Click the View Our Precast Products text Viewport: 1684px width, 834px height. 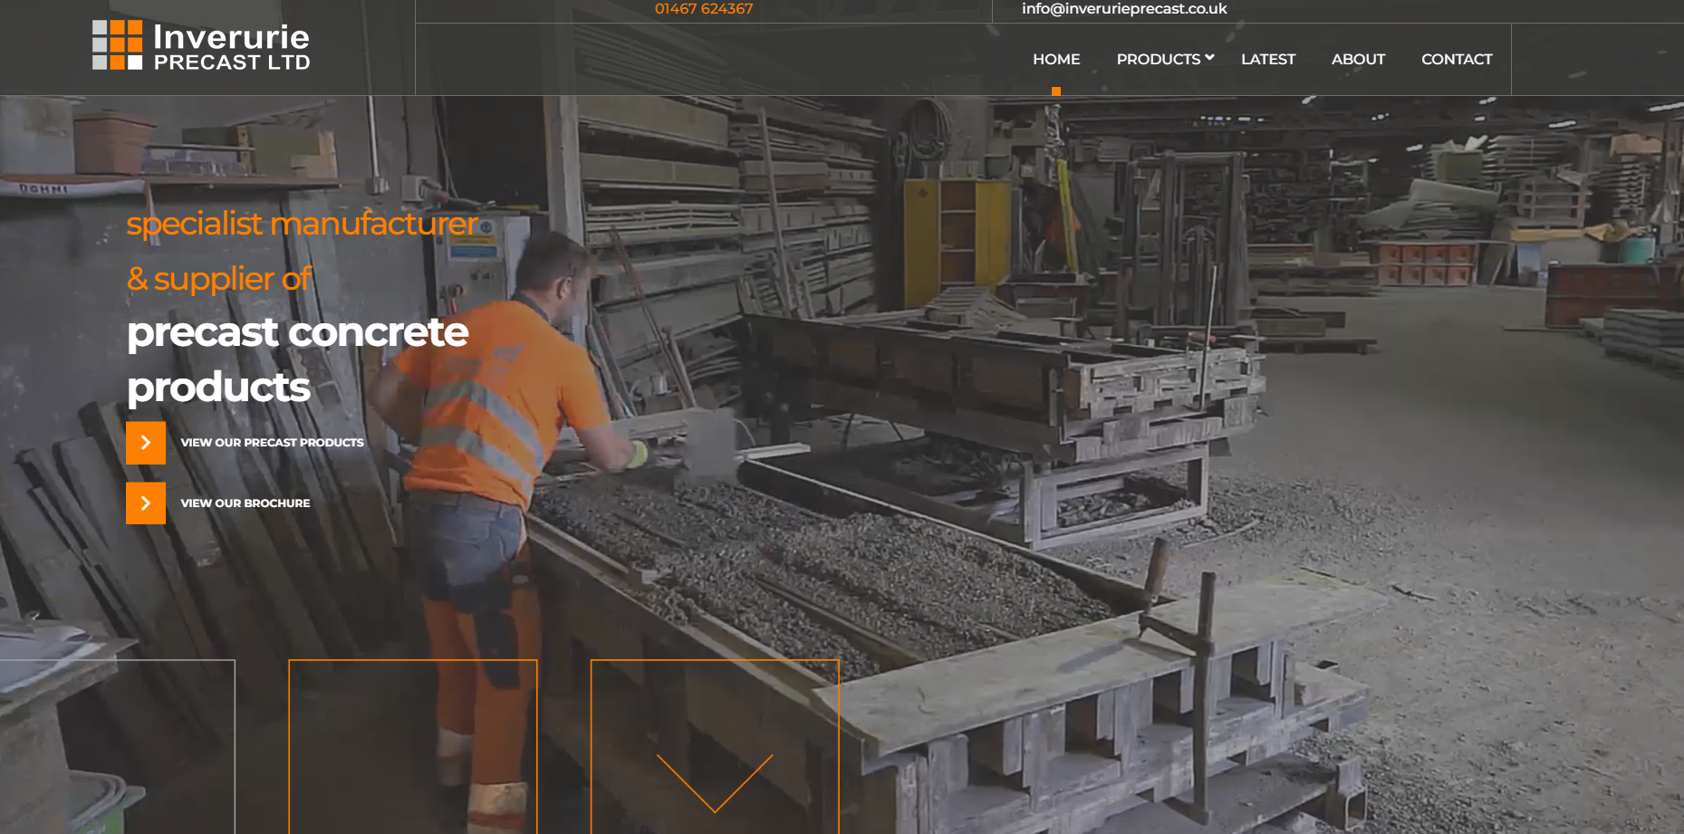[272, 443]
